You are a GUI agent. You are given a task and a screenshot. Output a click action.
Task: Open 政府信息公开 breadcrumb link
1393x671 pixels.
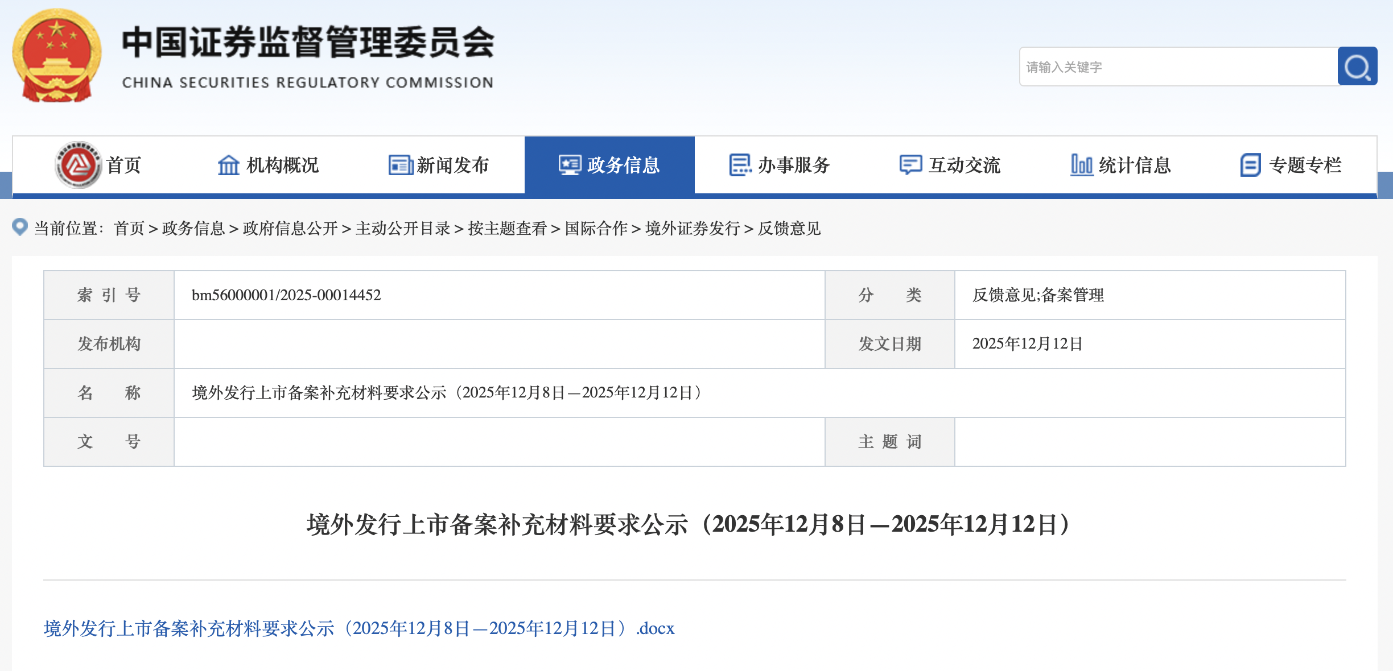pos(290,229)
